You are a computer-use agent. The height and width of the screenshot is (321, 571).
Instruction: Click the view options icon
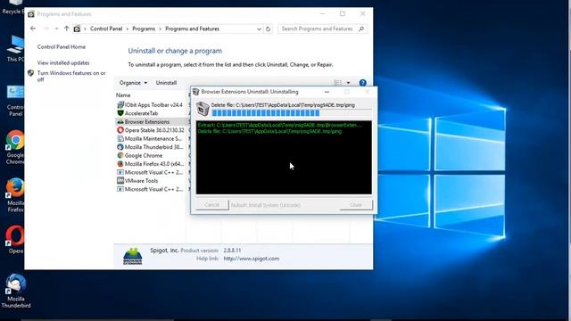[x=338, y=83]
